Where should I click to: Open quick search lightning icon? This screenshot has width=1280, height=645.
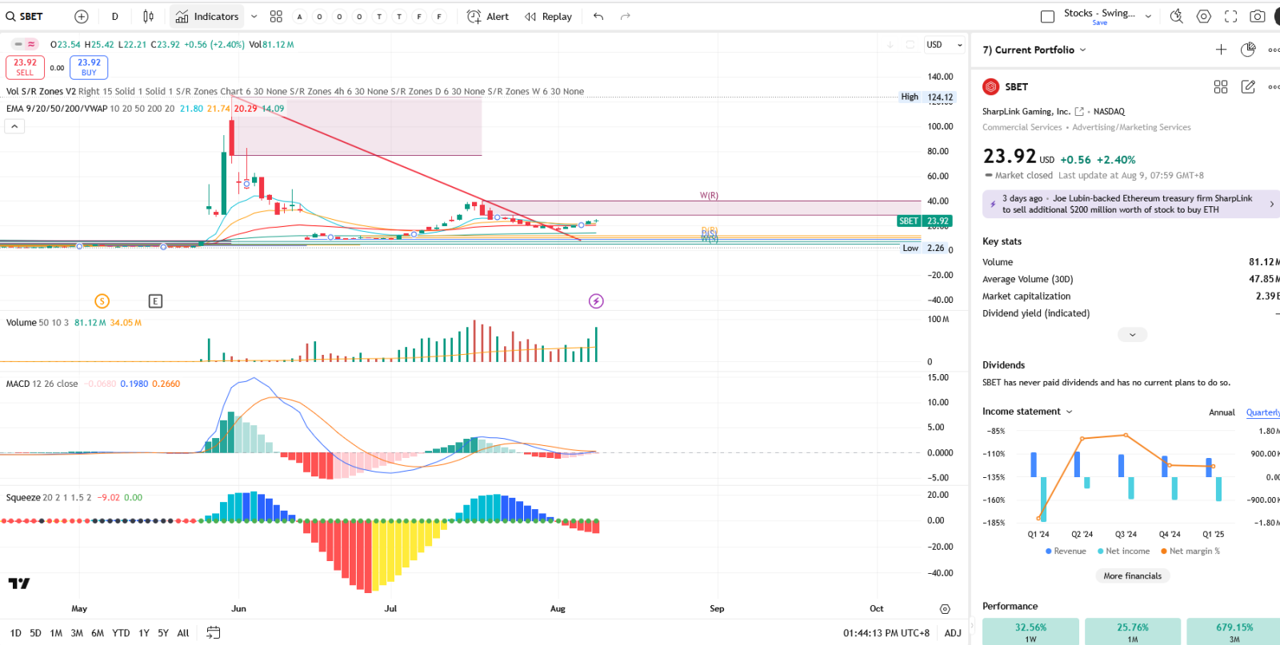(1176, 16)
